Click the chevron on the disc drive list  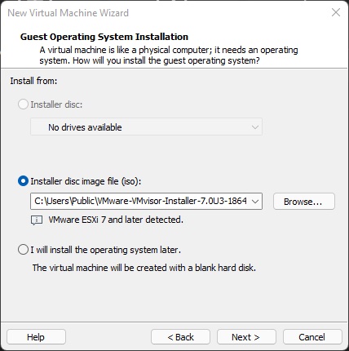click(x=255, y=127)
